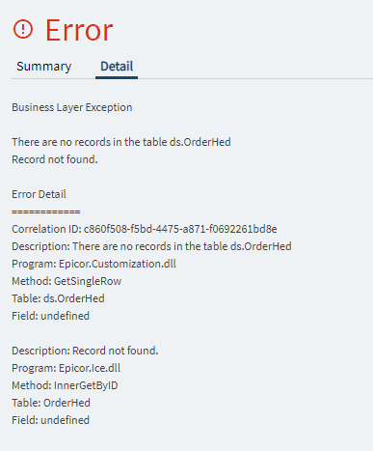373x451 pixels.
Task: Click the equals-sign separator line
Action: pyautogui.click(x=46, y=211)
